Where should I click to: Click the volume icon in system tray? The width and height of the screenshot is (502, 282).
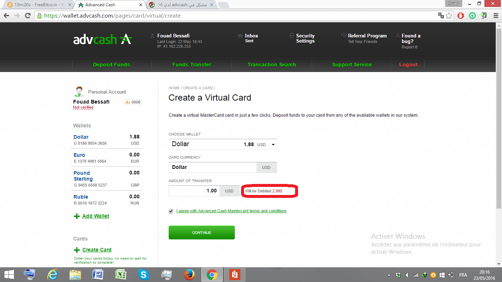[x=407, y=275]
